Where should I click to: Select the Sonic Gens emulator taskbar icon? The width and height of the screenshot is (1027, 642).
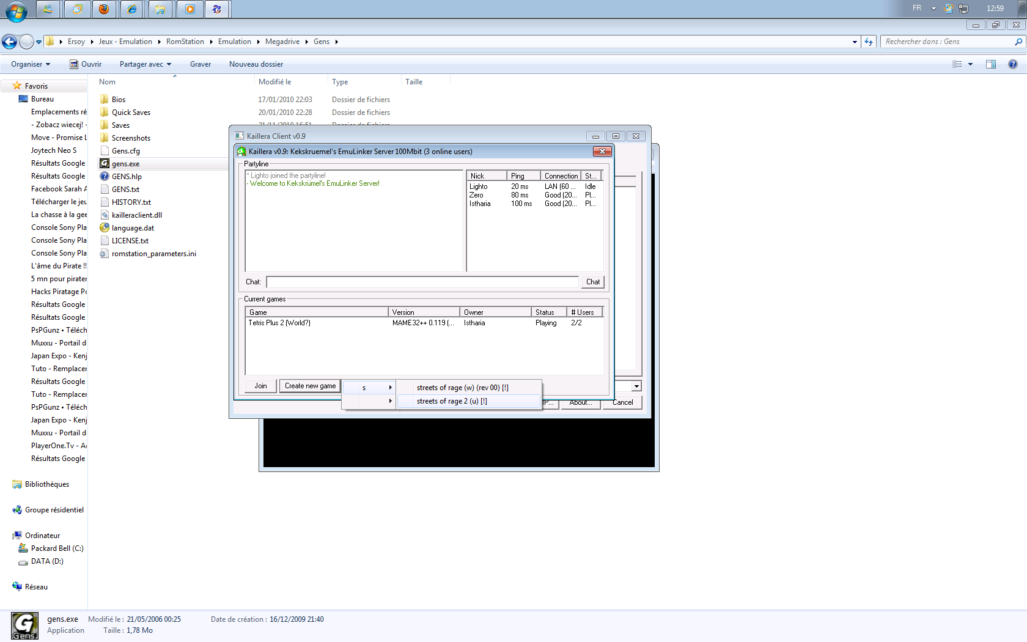pyautogui.click(x=217, y=9)
